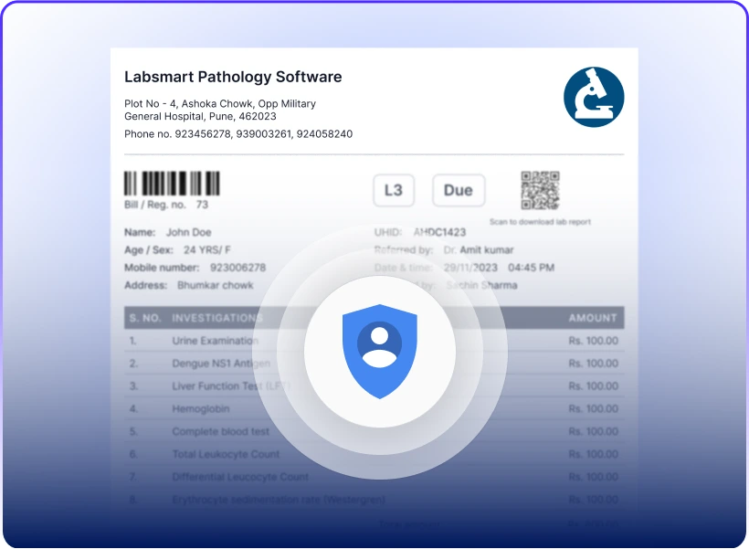Click the S. NO. column header
The height and width of the screenshot is (549, 749).
point(145,318)
